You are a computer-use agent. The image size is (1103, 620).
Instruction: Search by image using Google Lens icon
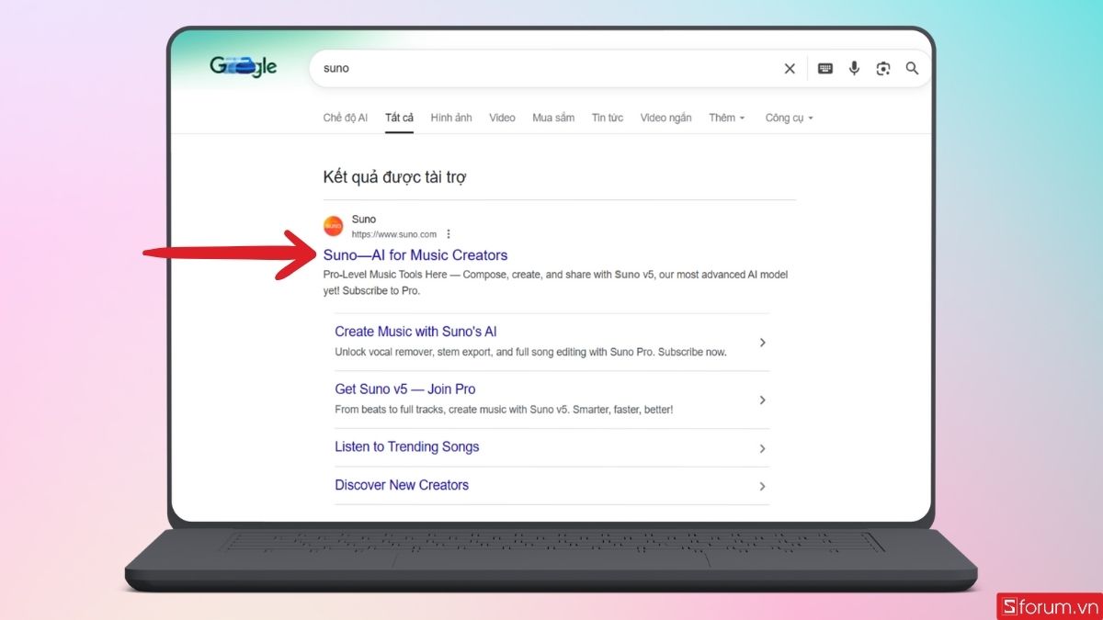(x=883, y=68)
